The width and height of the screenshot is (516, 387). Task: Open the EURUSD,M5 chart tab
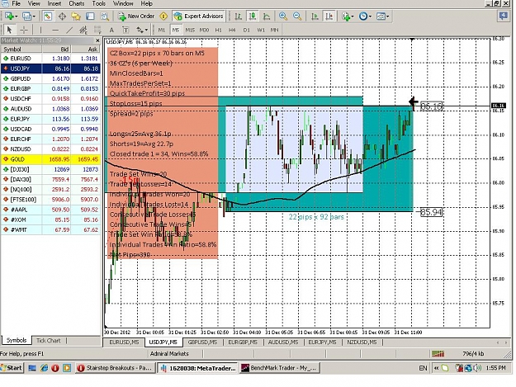pyautogui.click(x=124, y=342)
